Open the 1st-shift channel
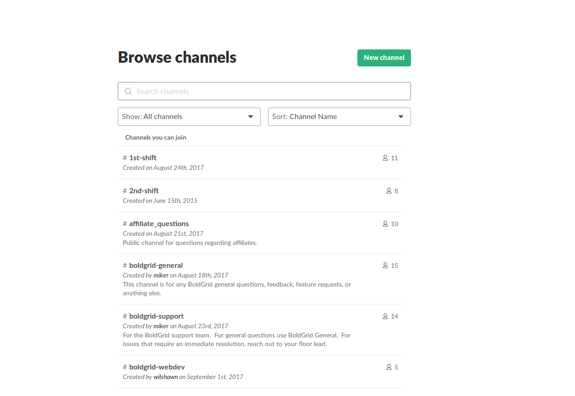 point(142,158)
